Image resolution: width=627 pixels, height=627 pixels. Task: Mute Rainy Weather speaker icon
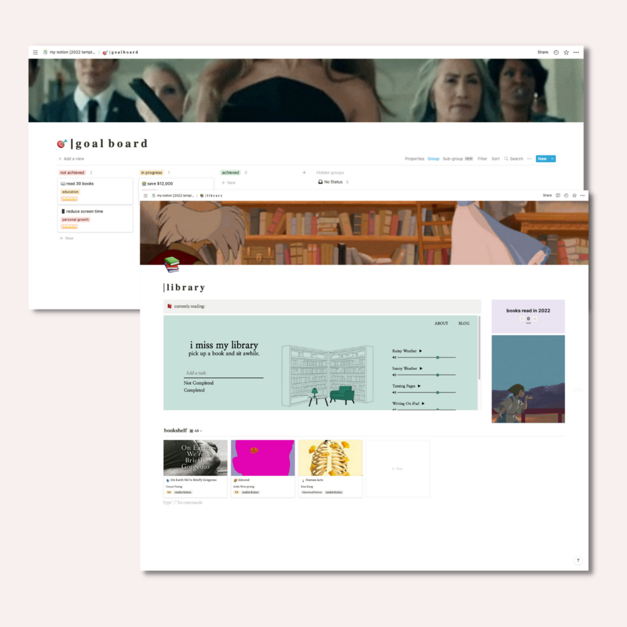(394, 357)
